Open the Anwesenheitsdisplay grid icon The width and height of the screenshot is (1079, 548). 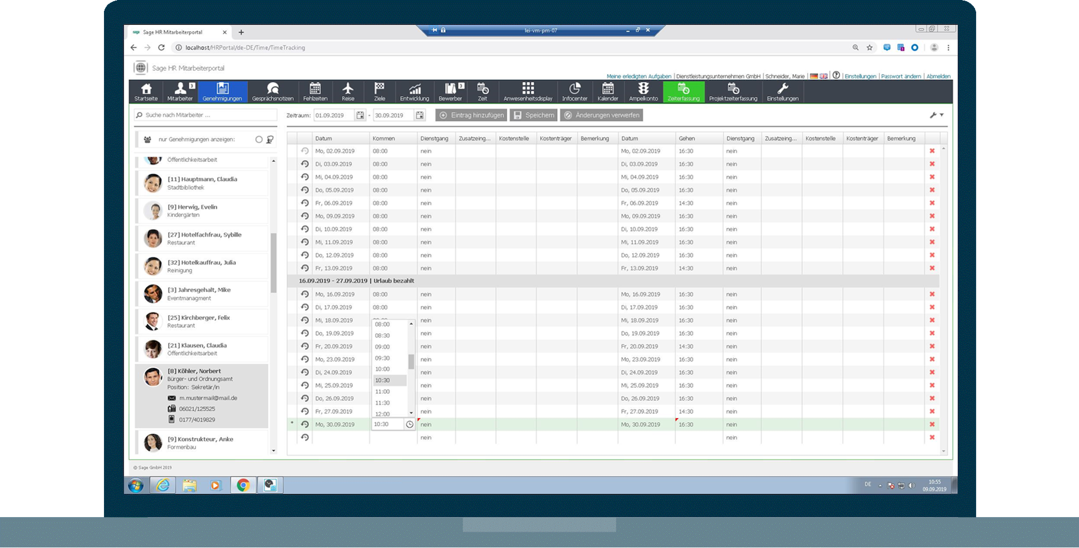point(528,92)
